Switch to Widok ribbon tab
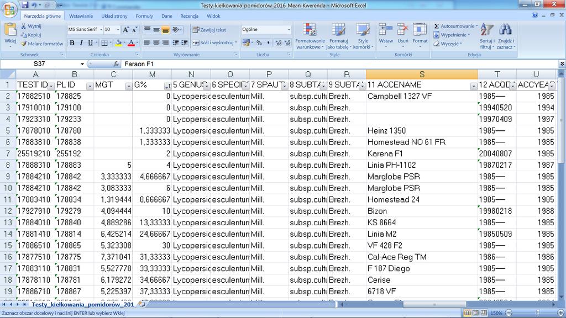Screen dimensions: 566x318 pyautogui.click(x=213, y=16)
